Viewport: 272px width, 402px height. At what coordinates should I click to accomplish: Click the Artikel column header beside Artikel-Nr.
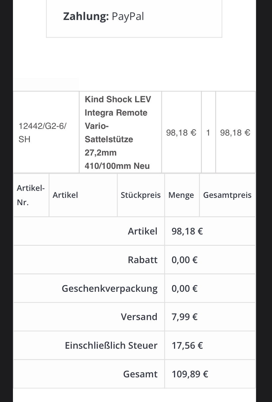65,195
